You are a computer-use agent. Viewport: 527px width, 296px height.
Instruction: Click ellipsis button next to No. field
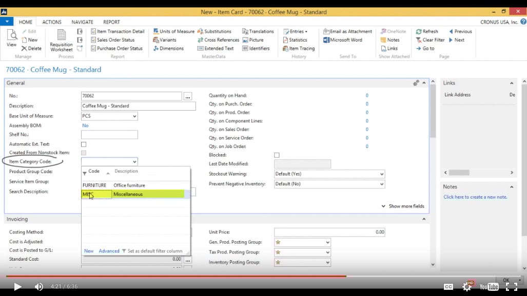[x=187, y=96]
